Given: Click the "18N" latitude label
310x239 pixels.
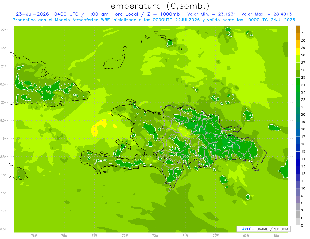Looking at the screenshot, I should tap(4, 175).
